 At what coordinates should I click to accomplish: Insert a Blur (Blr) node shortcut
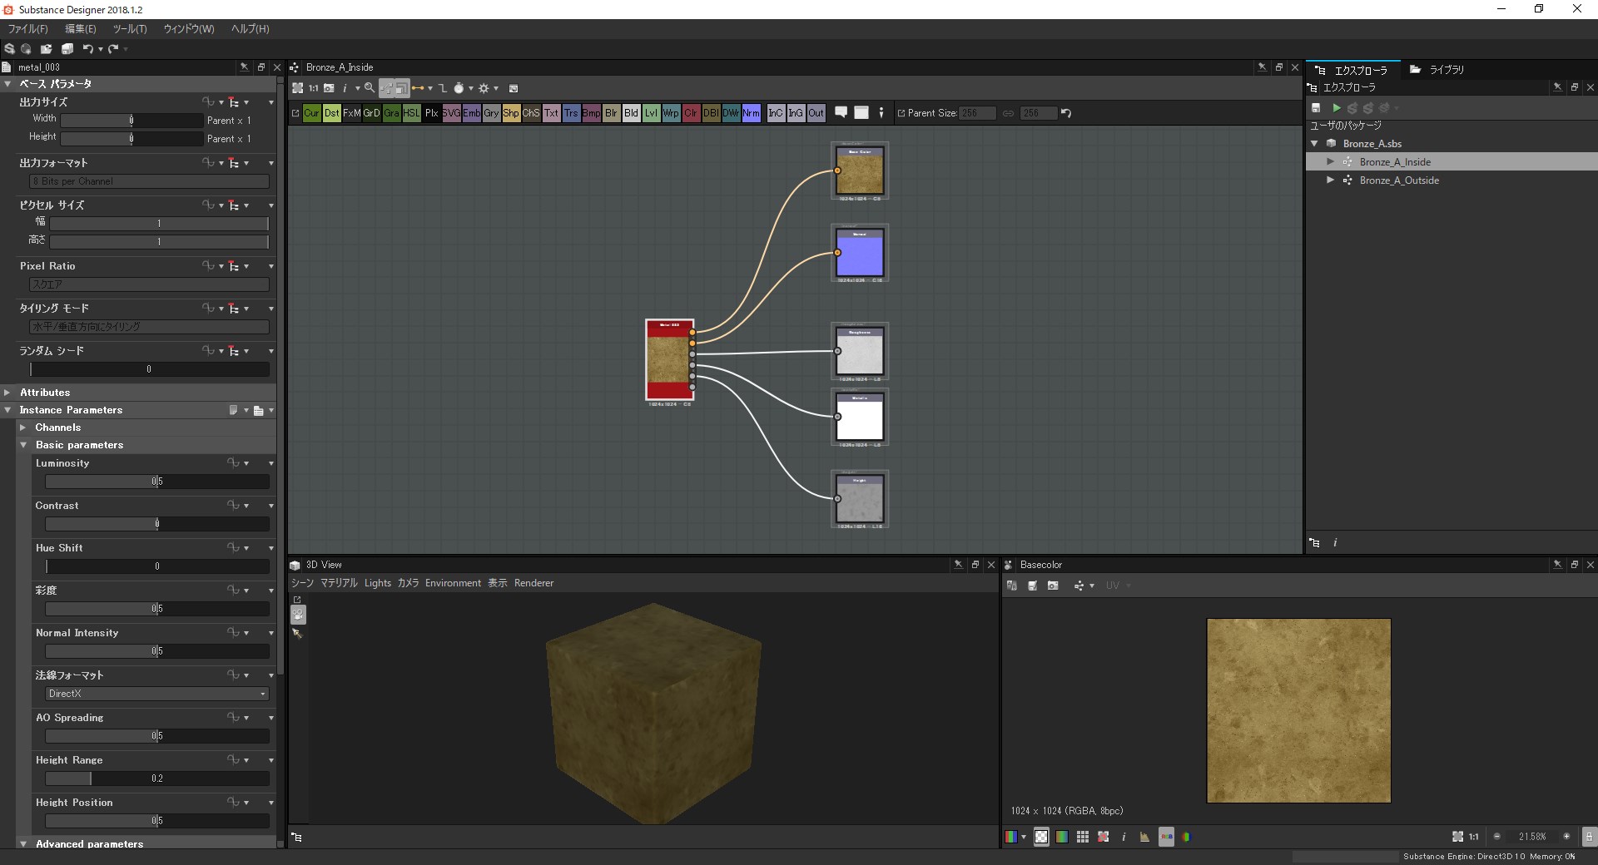[611, 113]
